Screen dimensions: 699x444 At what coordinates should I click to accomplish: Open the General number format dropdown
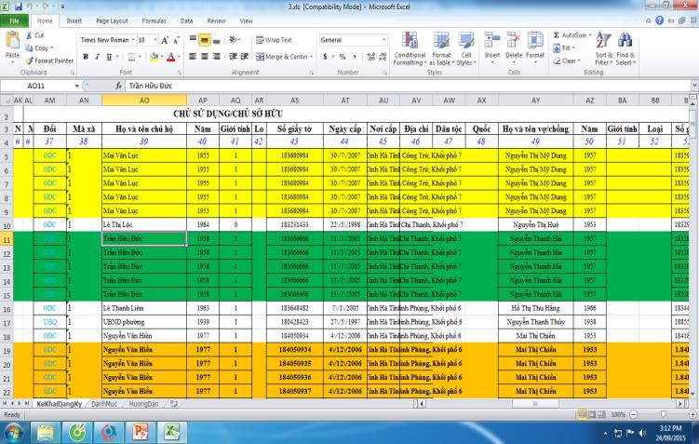coord(384,40)
